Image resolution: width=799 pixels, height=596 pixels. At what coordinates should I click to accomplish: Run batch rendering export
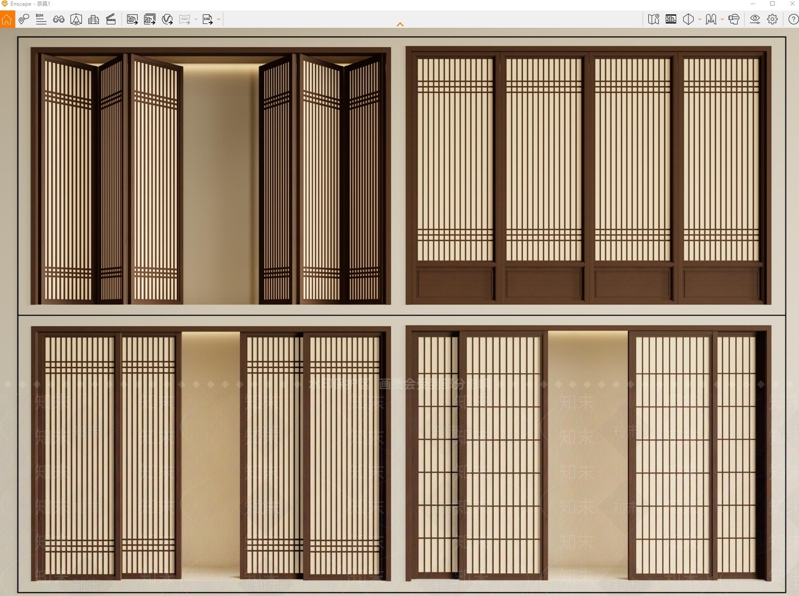(x=150, y=19)
